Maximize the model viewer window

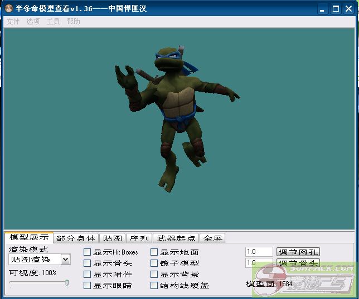(336, 9)
